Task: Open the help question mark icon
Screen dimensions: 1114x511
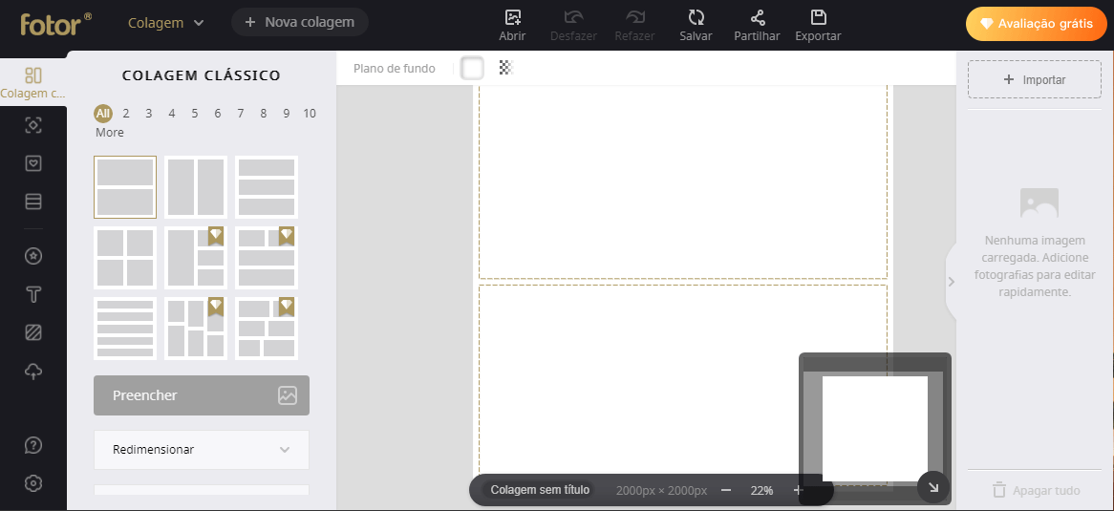Action: pos(33,445)
